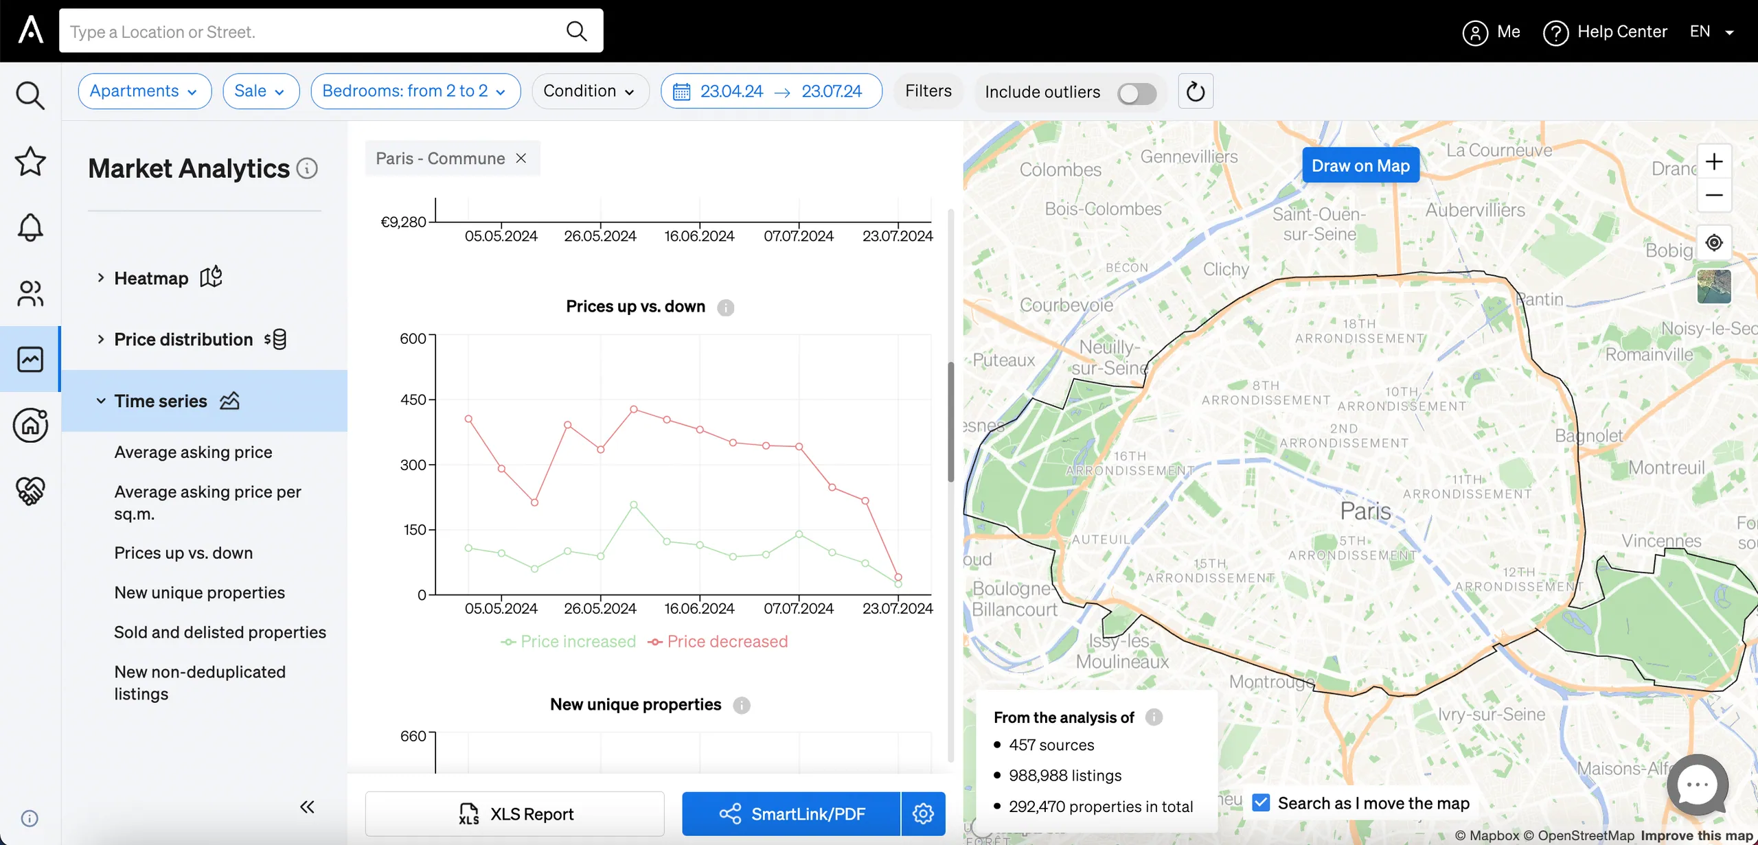The image size is (1758, 845).
Task: Open favorites star in the sidebar
Action: pyautogui.click(x=30, y=161)
